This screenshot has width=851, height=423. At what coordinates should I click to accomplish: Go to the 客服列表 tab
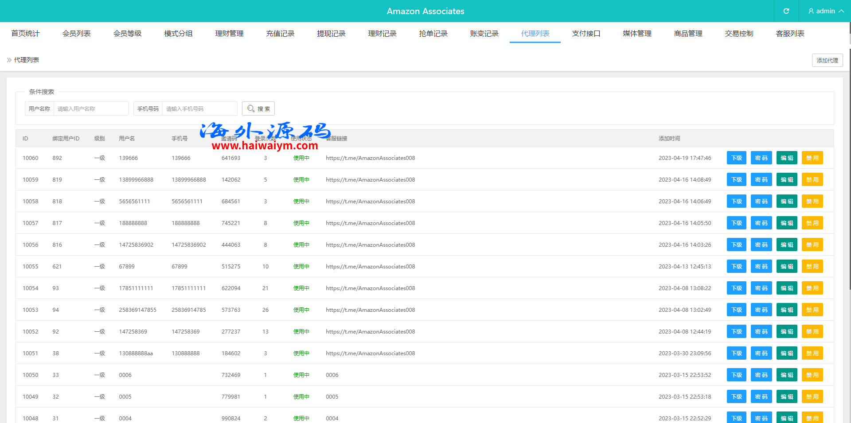pos(790,34)
